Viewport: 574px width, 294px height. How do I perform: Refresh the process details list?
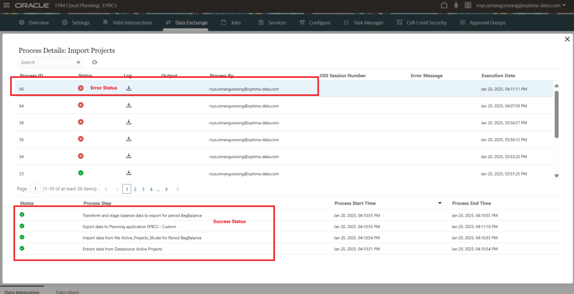pyautogui.click(x=95, y=62)
